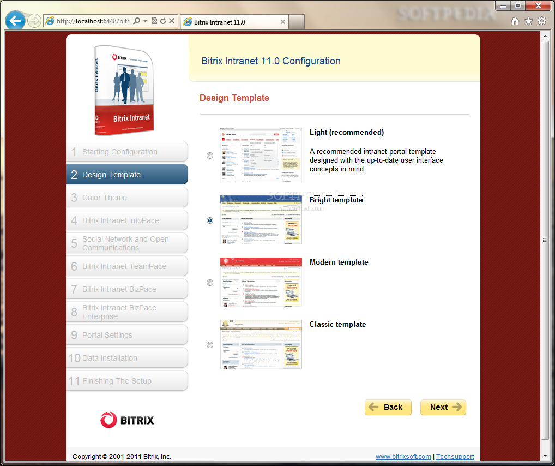Go to step 9 Portal Settings

(x=126, y=335)
